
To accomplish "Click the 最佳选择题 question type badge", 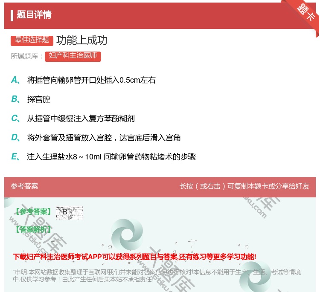I will 32,40.
